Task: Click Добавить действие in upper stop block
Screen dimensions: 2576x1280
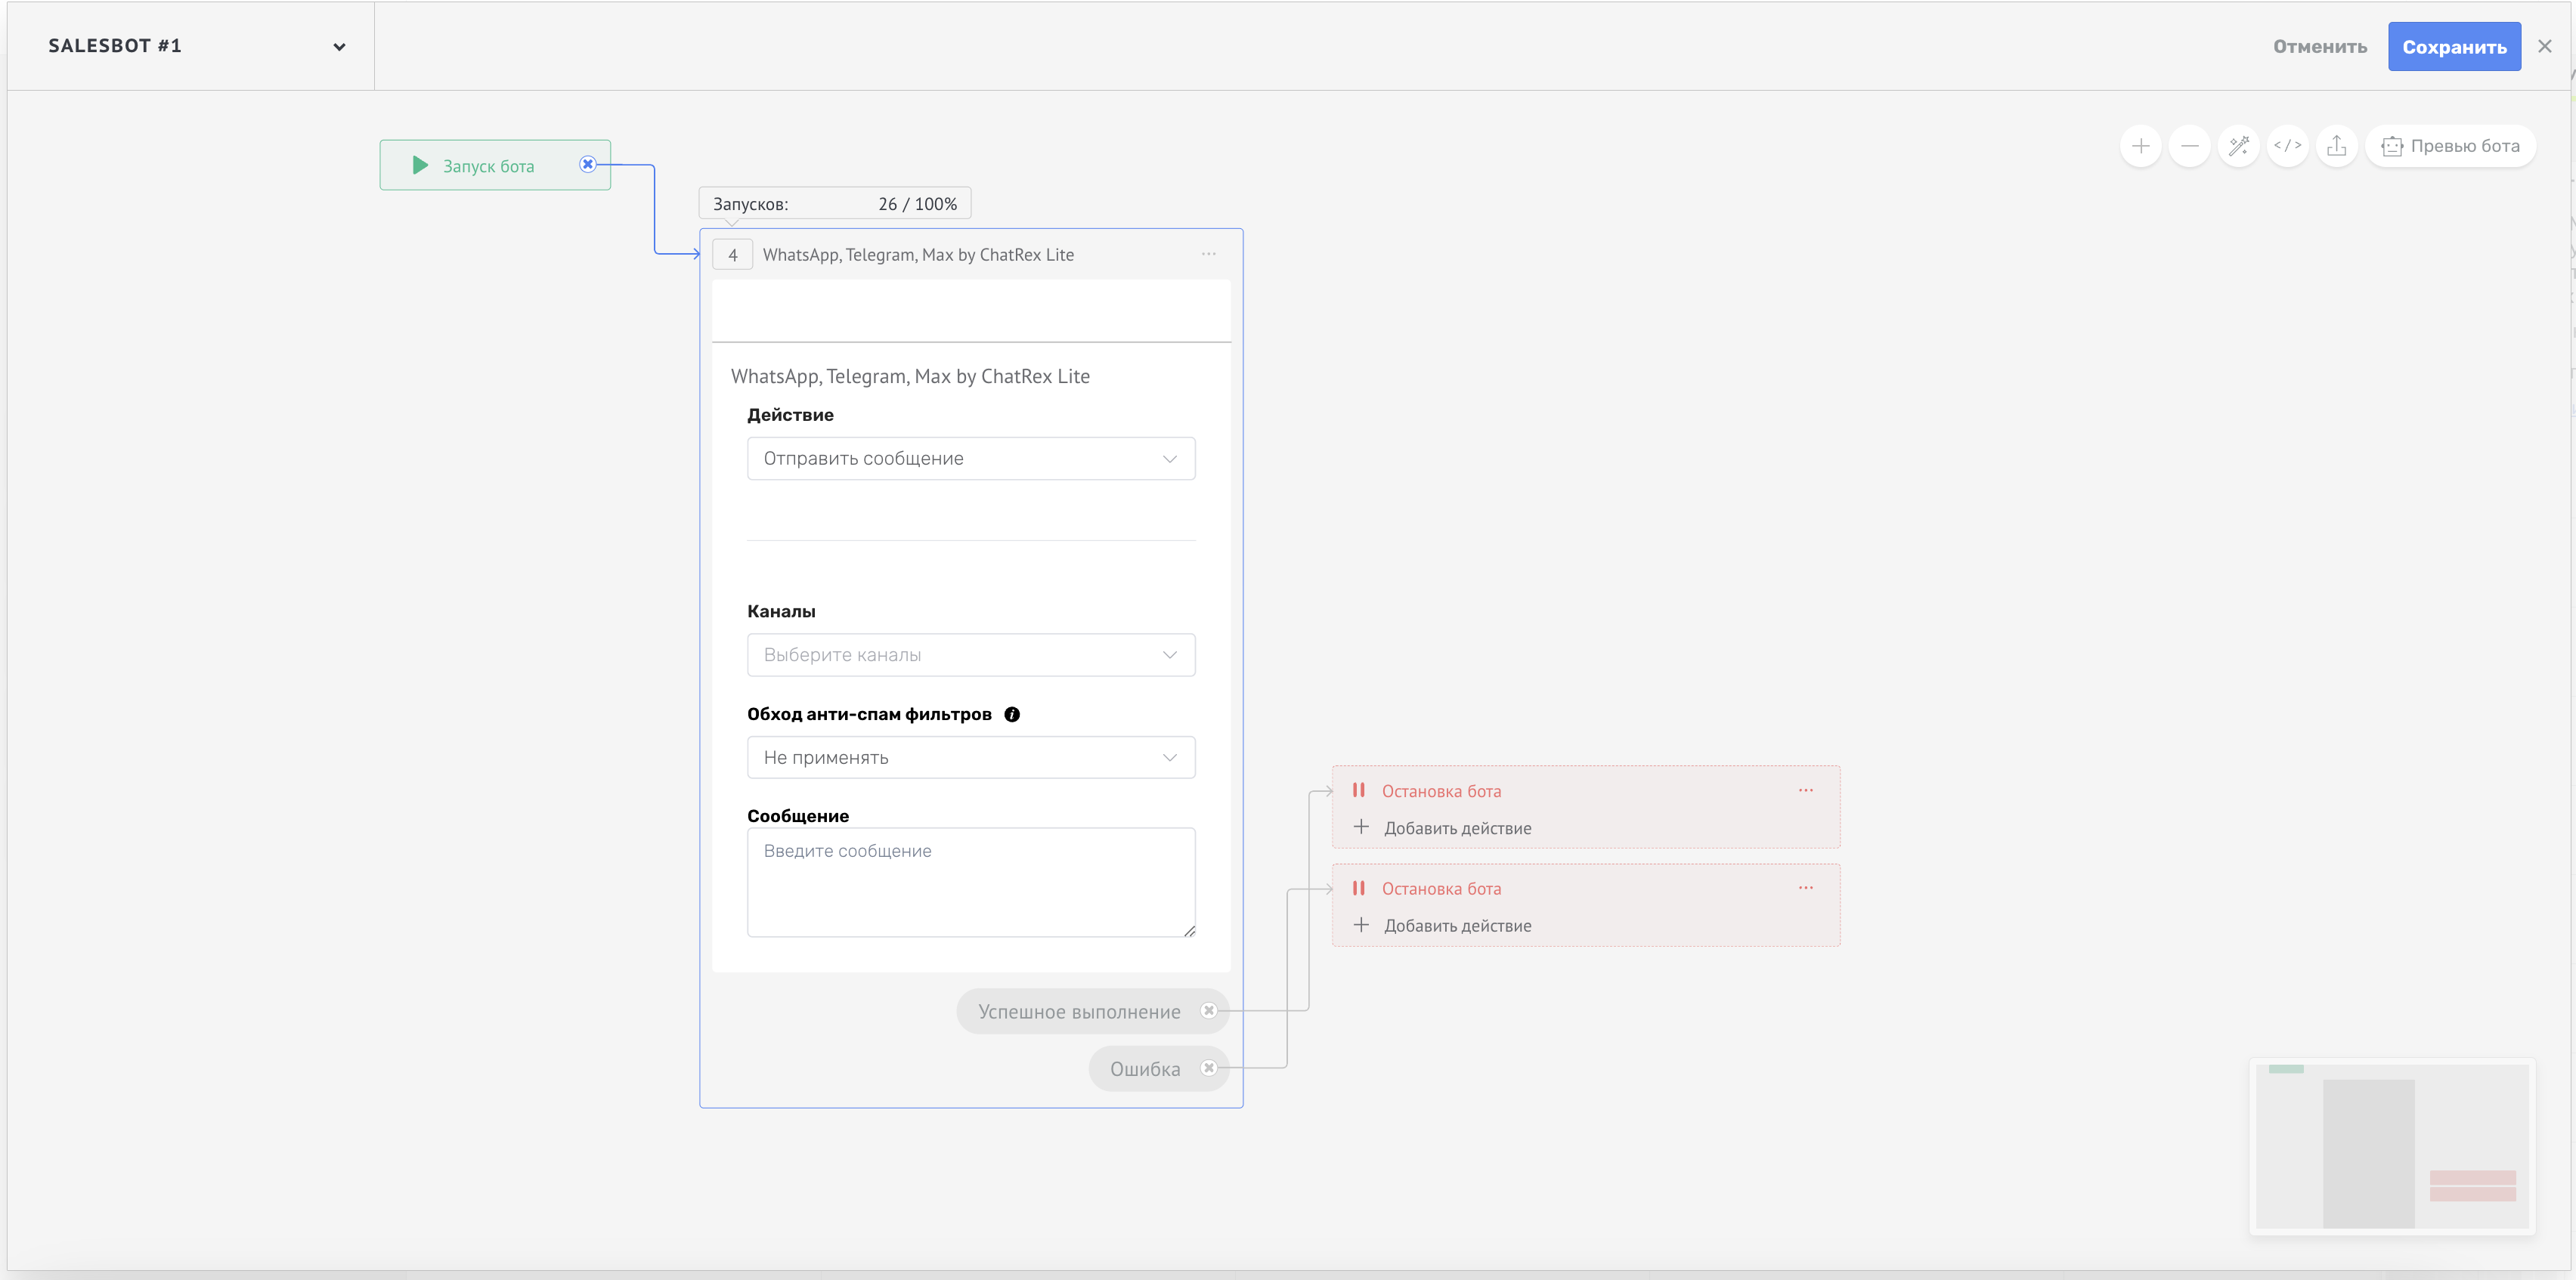Action: 1457,828
